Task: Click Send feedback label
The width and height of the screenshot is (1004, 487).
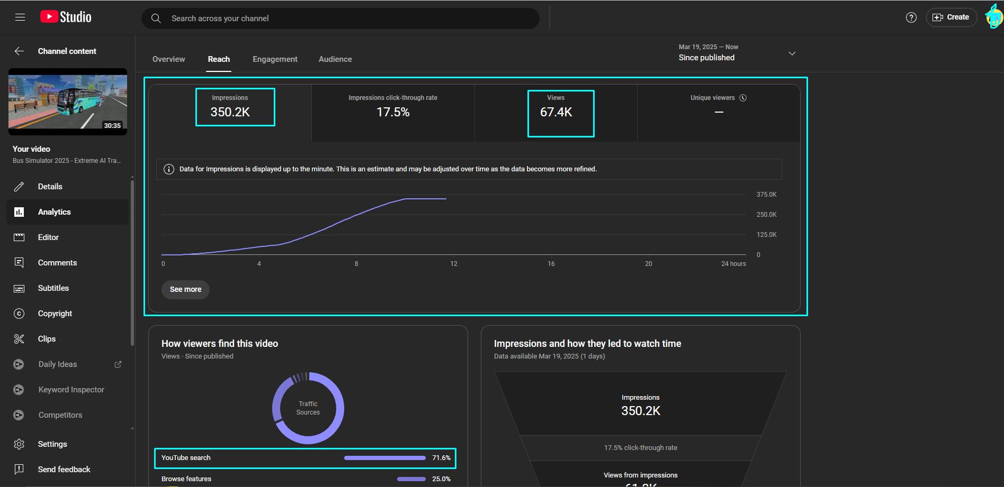Action: (64, 470)
